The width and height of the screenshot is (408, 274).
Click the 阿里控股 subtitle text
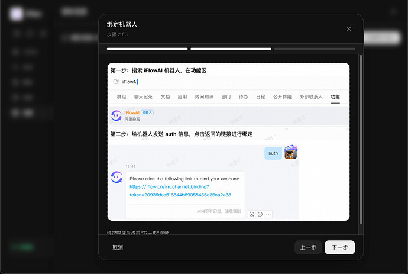click(x=132, y=120)
